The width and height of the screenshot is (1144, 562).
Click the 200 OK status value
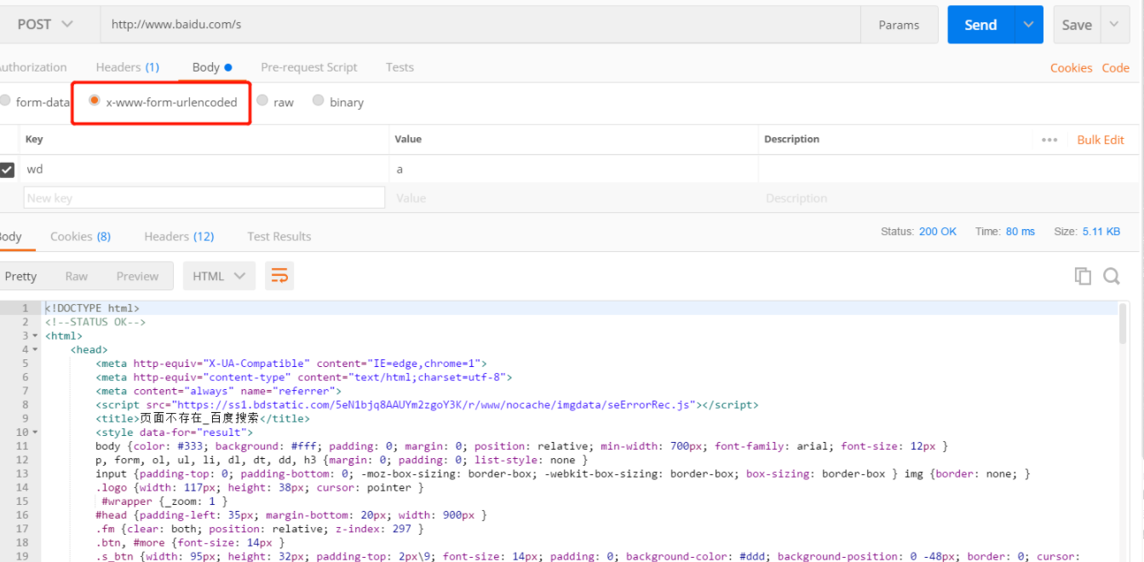938,232
